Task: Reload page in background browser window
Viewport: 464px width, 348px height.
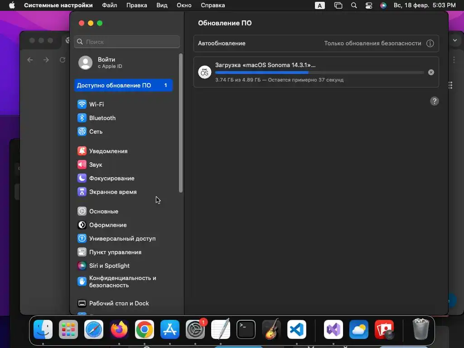Action: tap(63, 60)
